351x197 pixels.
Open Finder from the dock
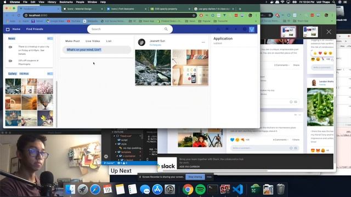[70, 189]
